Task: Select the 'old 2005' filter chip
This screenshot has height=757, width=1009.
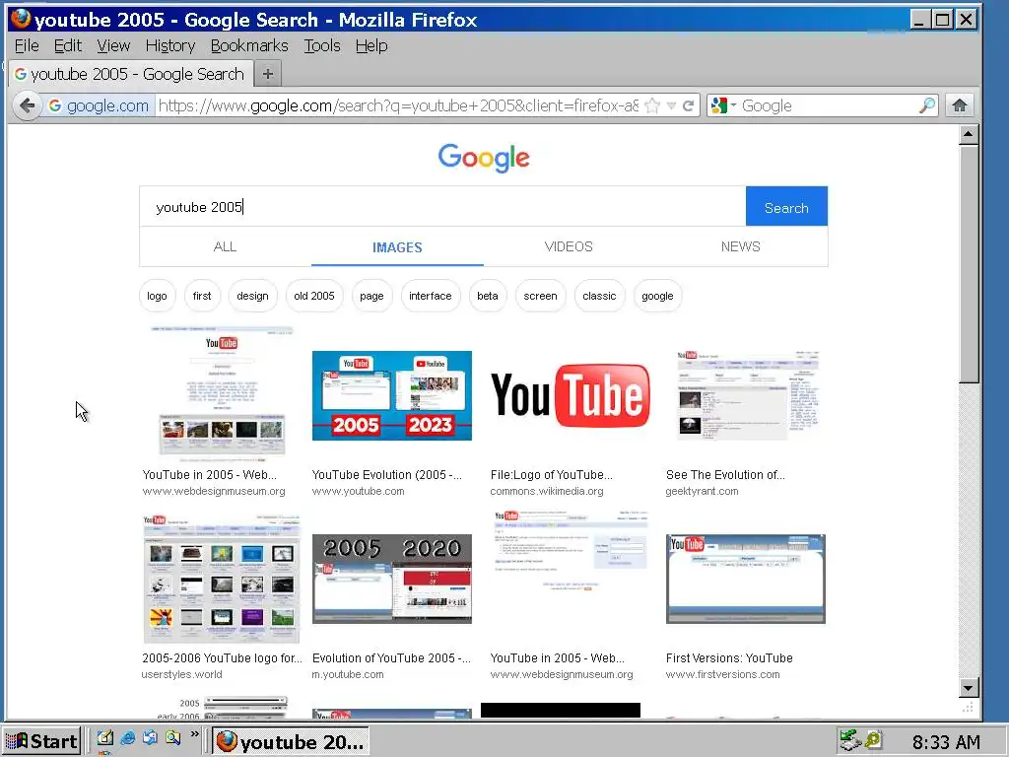Action: 314,296
